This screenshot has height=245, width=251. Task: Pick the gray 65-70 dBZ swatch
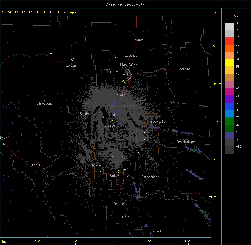pos(229,33)
